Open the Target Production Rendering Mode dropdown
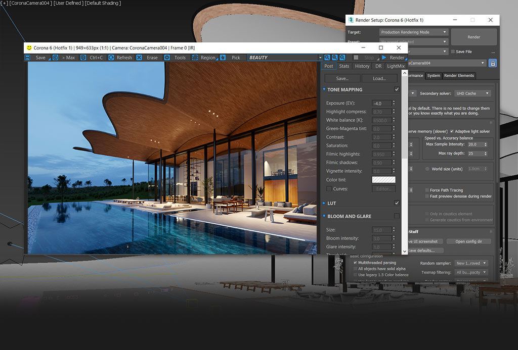 coord(414,32)
